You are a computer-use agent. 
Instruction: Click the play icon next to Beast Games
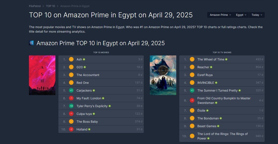[218, 126]
